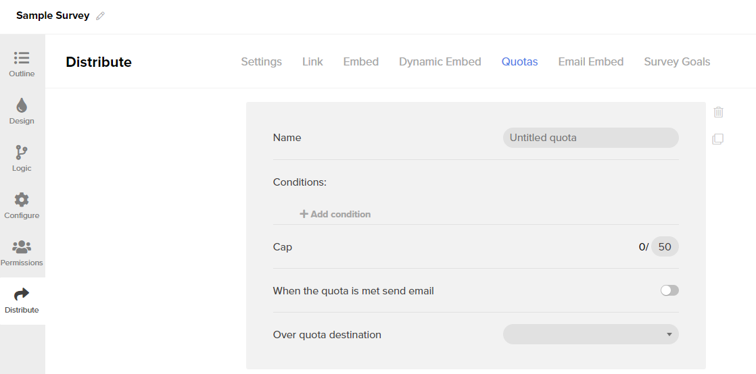The image size is (756, 374).
Task: Go to the Logic branch icon
Action: (22, 153)
